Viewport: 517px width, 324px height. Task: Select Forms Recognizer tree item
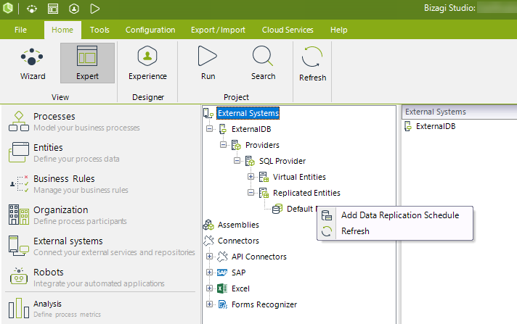click(264, 304)
